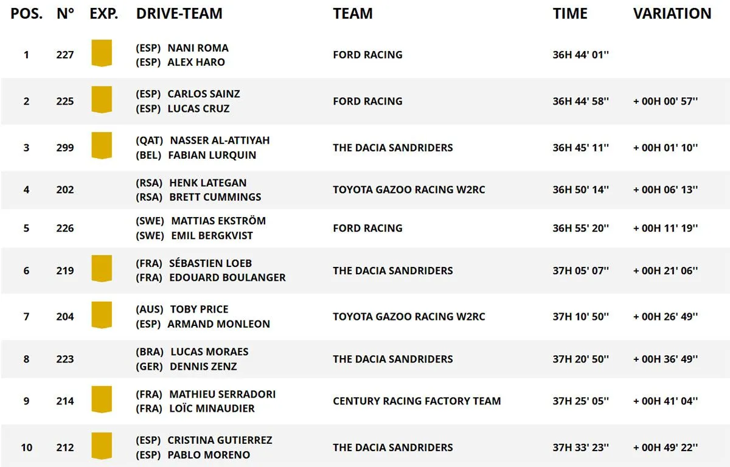Select the DRIVE-TEAM column header
730x467 pixels.
[179, 13]
